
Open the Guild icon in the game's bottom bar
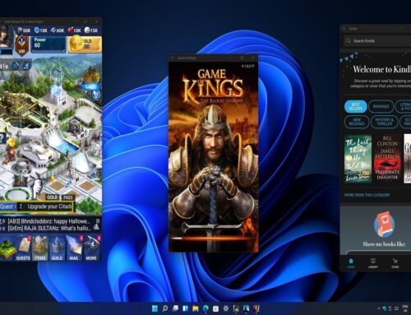[x=57, y=248]
